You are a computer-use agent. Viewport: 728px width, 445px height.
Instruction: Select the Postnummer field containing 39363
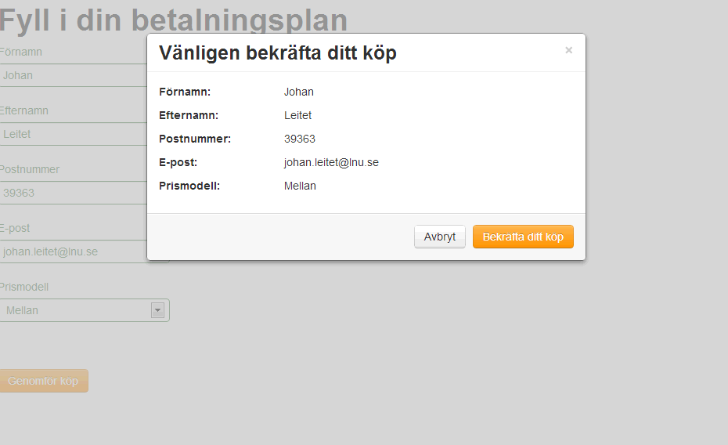click(x=74, y=193)
